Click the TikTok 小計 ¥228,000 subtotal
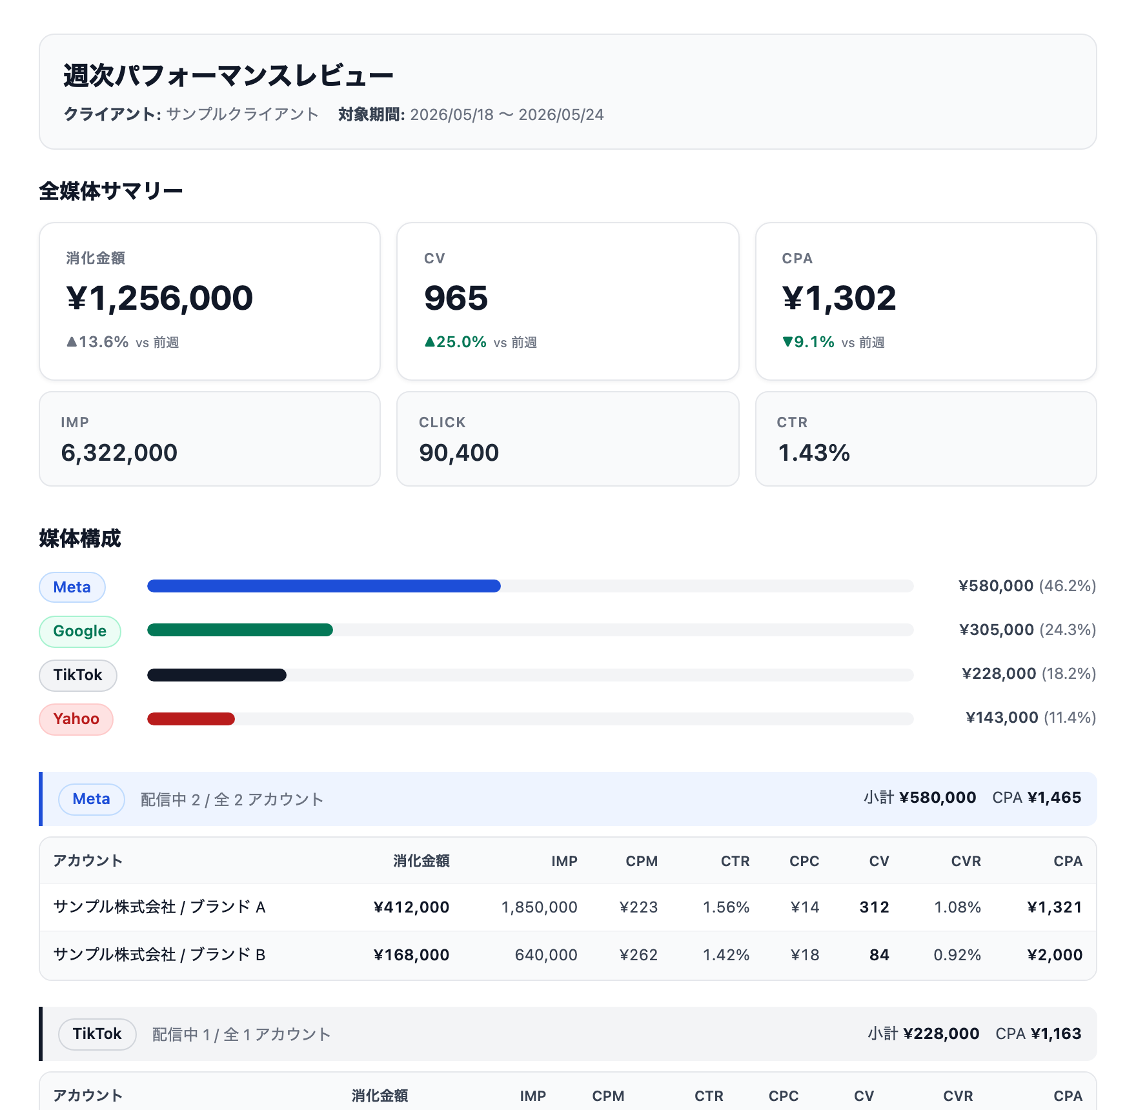The width and height of the screenshot is (1136, 1110). click(924, 1034)
